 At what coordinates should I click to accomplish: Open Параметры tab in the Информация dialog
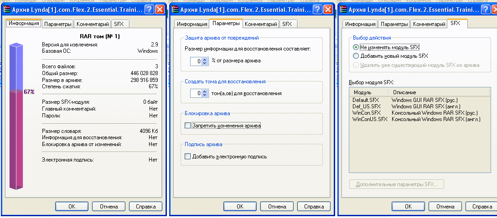(x=58, y=24)
